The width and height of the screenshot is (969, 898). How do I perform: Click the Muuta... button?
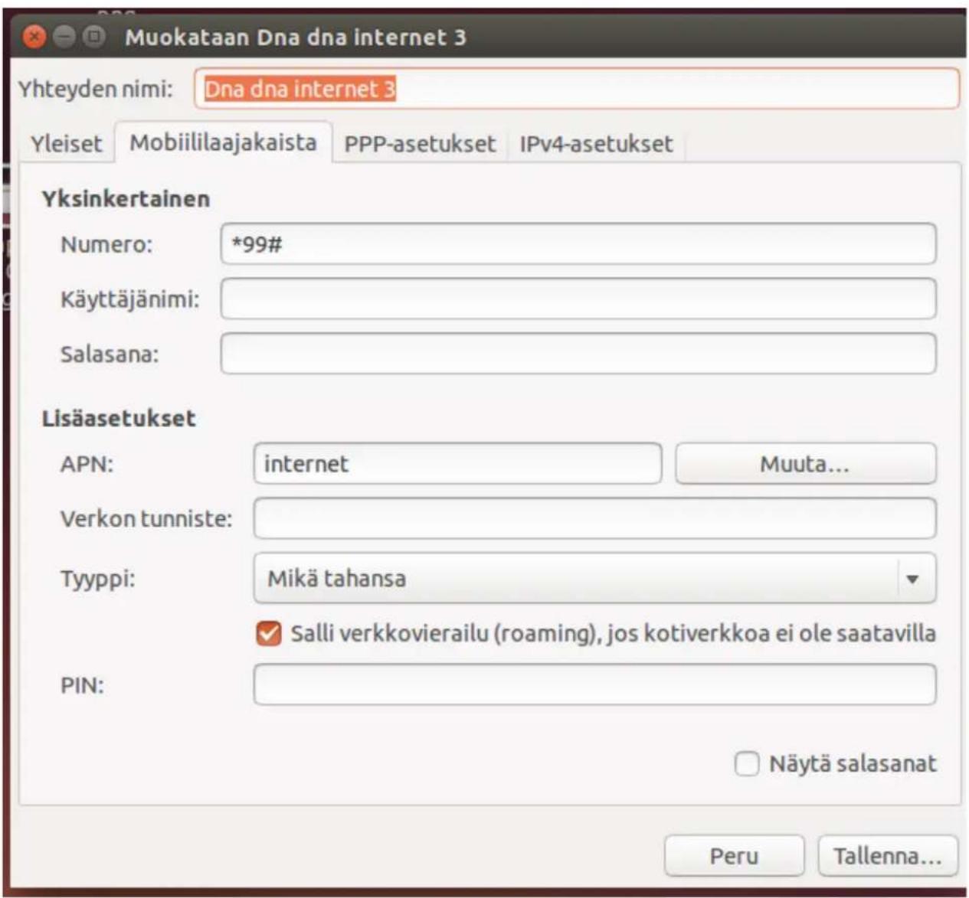coord(805,463)
